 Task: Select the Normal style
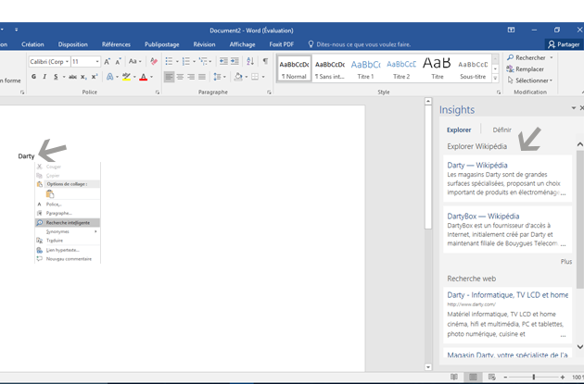(x=294, y=68)
